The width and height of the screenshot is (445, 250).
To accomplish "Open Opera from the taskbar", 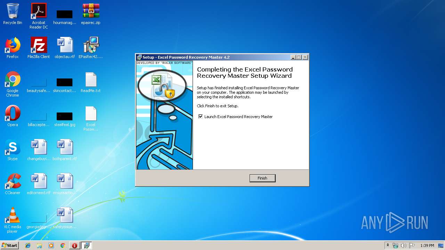I will click(74, 245).
